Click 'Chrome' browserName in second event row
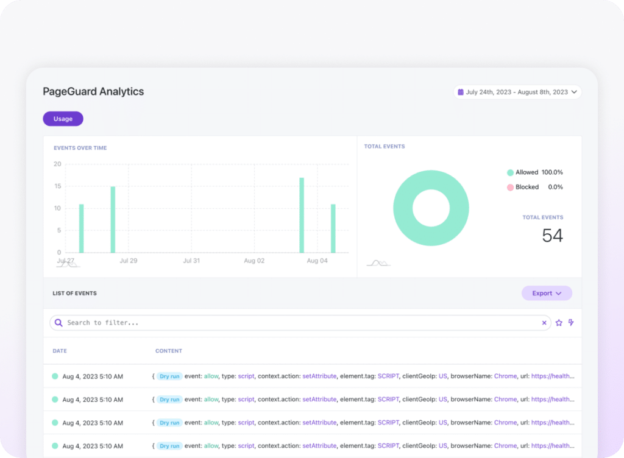The image size is (624, 458). tap(505, 399)
